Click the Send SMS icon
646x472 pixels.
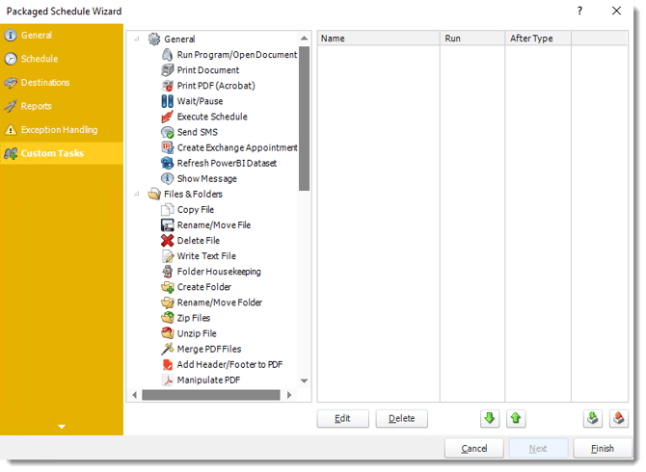click(x=167, y=133)
